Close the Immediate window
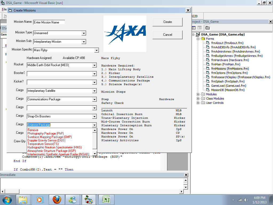273x205 pixels. [186, 175]
